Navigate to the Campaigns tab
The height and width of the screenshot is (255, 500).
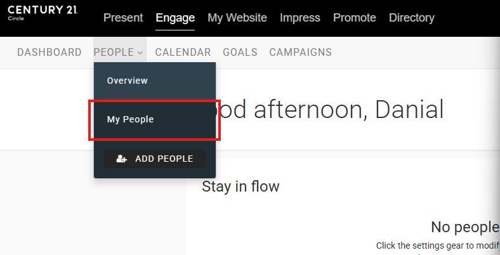(x=300, y=52)
